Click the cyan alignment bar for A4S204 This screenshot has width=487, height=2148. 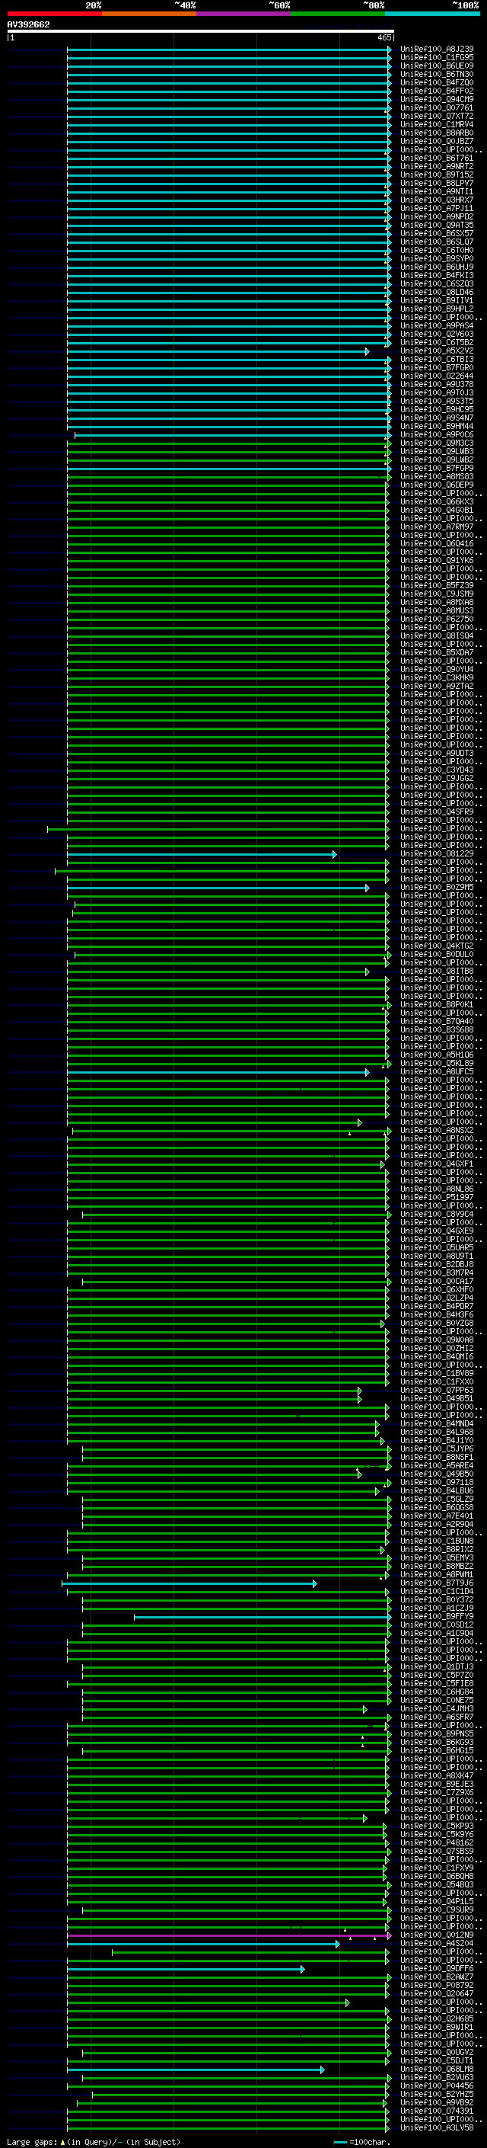(x=203, y=1945)
